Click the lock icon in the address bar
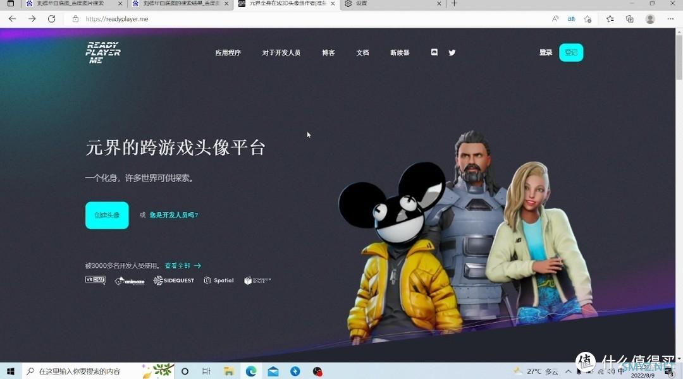Screen dimensions: 683x379 (x=75, y=19)
